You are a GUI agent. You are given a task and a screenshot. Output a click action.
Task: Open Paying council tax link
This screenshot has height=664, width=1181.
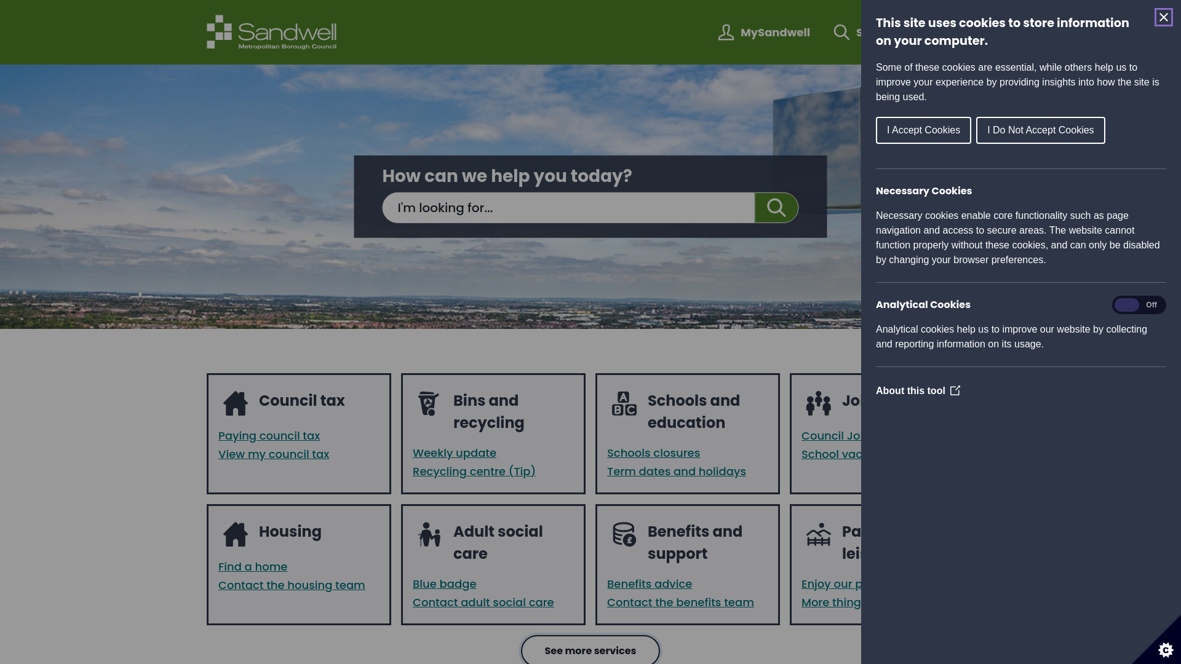(269, 436)
